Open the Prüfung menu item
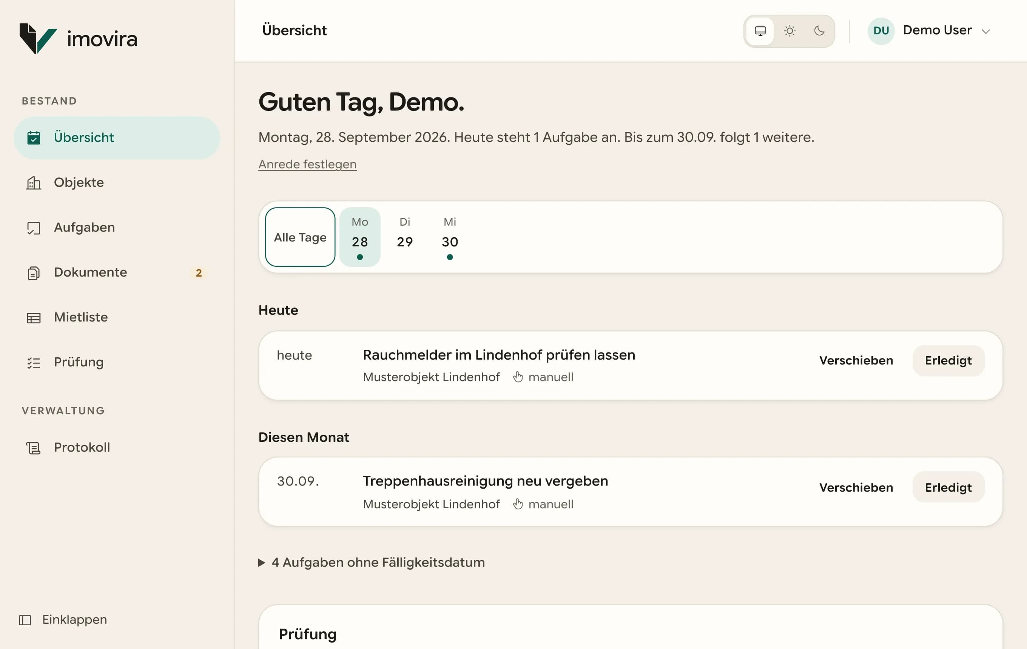 117,363
